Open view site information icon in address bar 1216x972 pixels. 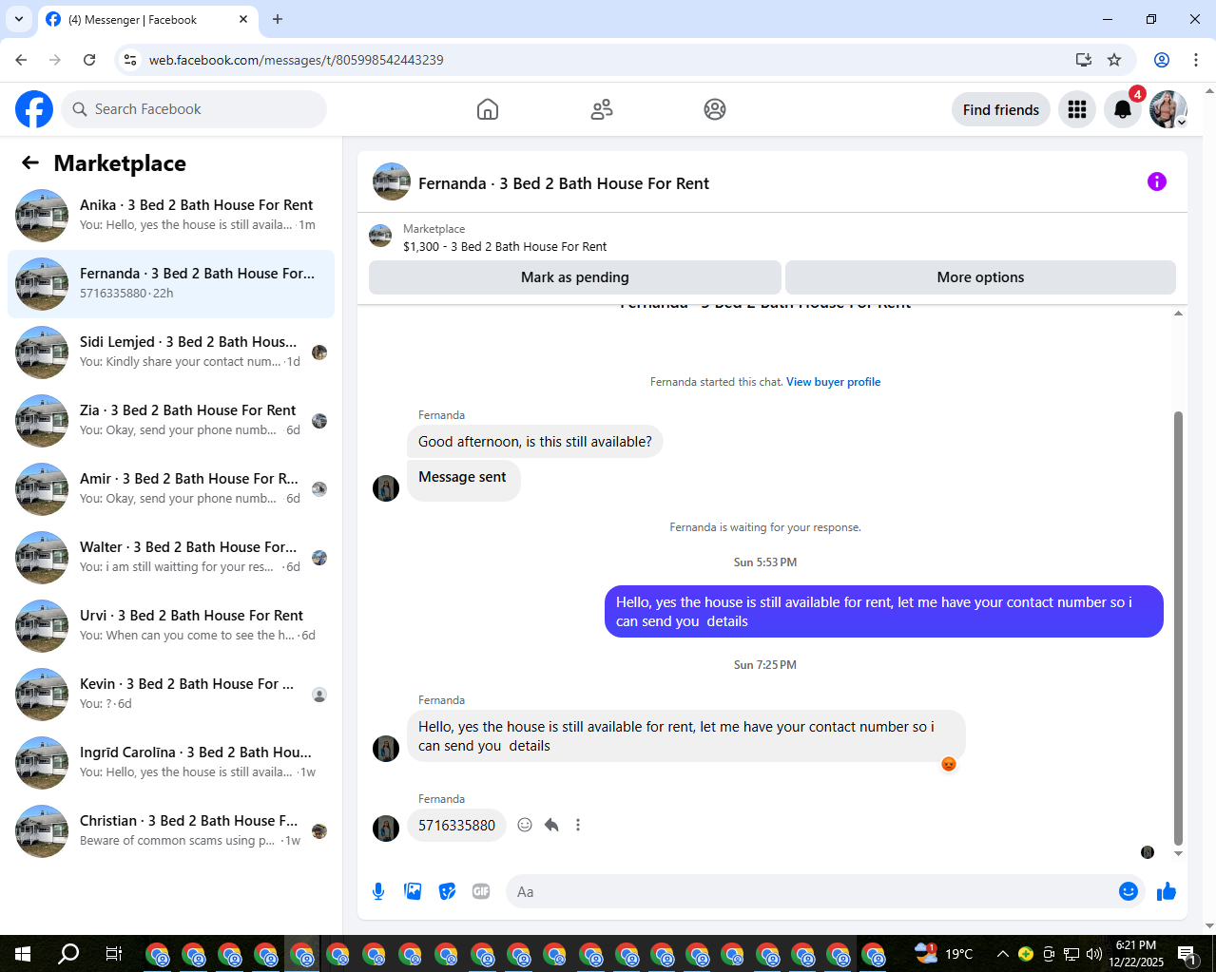pos(130,60)
